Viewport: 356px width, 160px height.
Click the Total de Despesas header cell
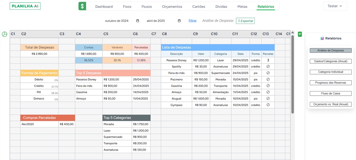coord(39,48)
